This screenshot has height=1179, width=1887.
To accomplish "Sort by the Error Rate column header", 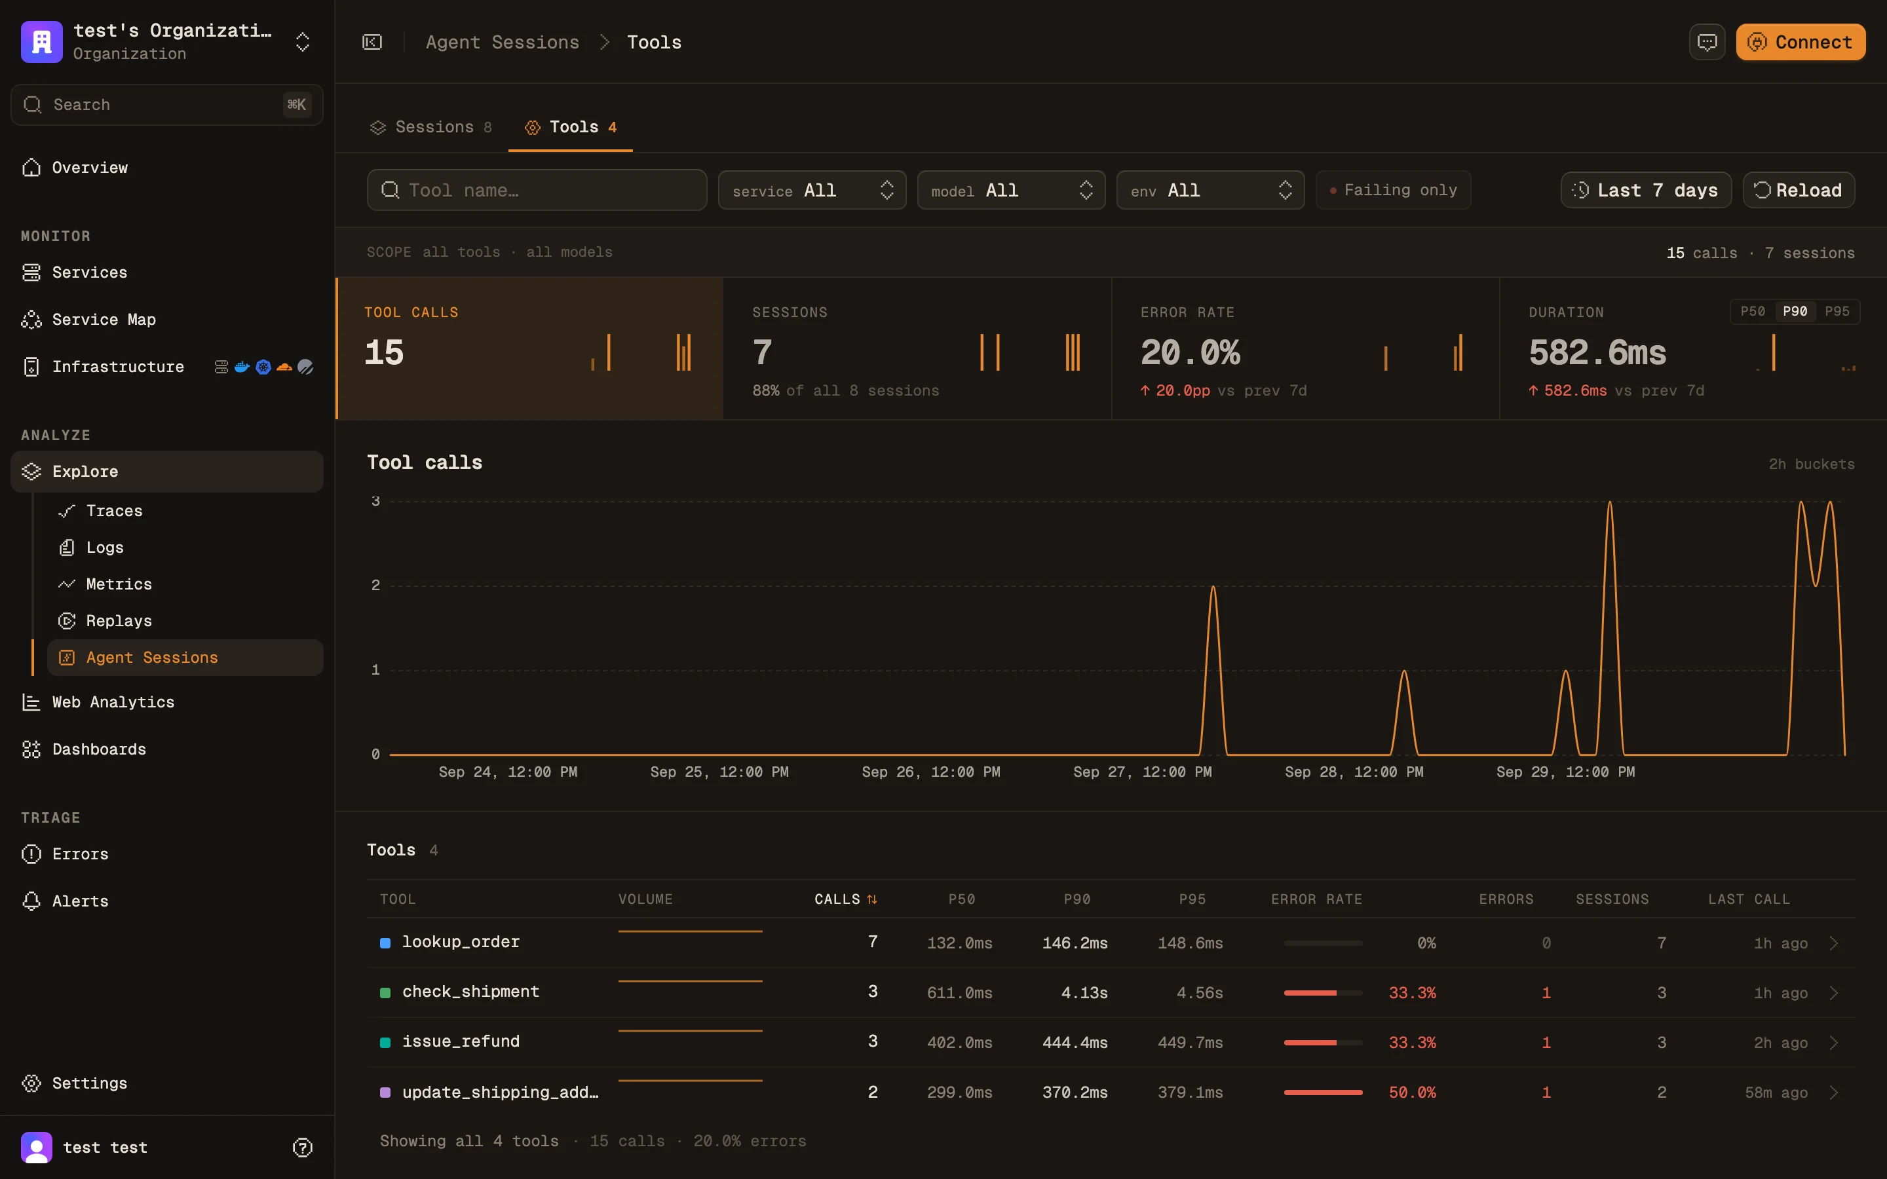I will coord(1316,899).
